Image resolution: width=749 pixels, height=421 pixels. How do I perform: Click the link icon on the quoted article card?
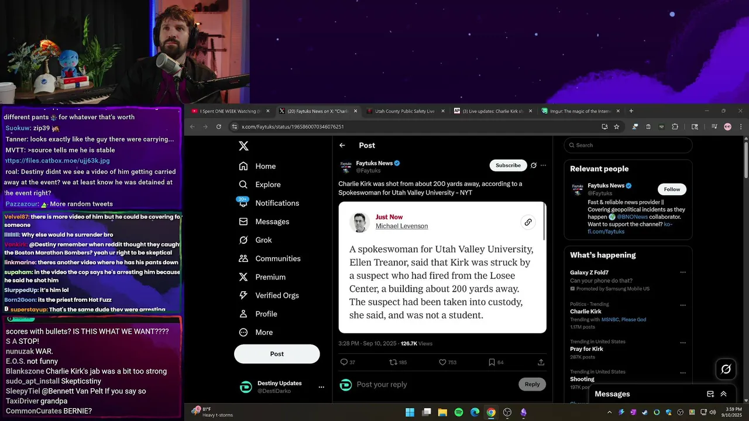point(528,222)
